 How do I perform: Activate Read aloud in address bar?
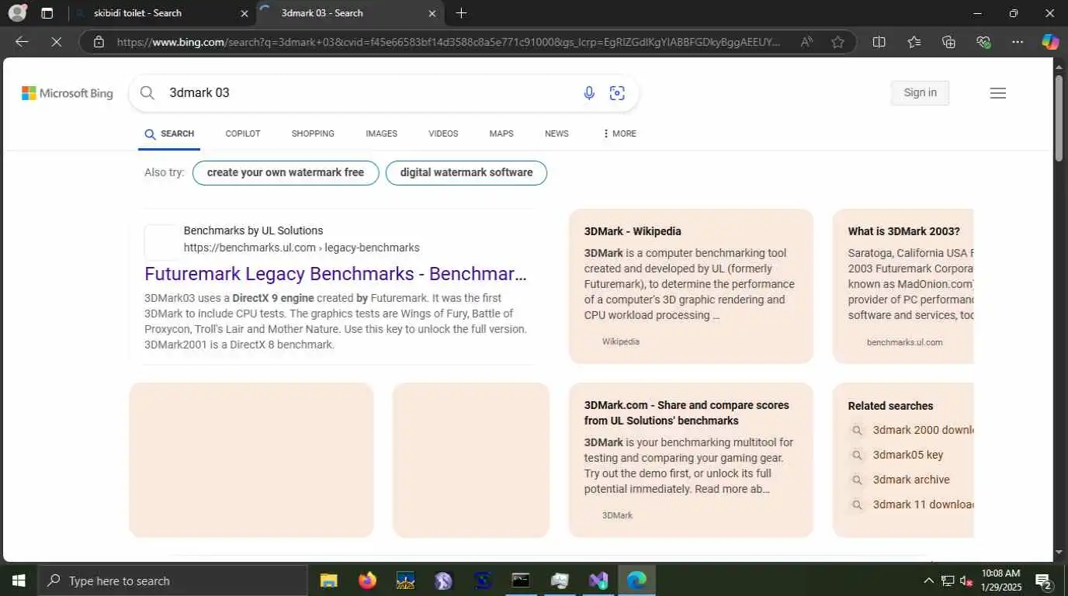(806, 42)
